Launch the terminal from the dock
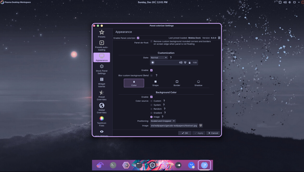This screenshot has width=304, height=172. [x=113, y=165]
